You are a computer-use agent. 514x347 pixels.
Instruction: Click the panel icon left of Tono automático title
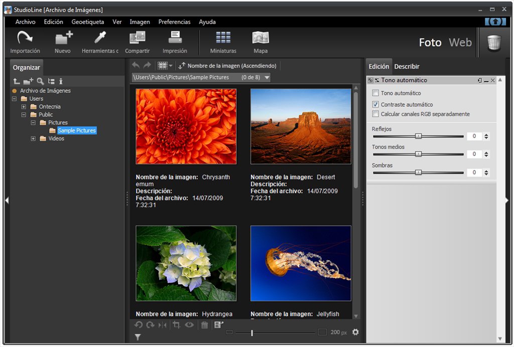(x=370, y=80)
